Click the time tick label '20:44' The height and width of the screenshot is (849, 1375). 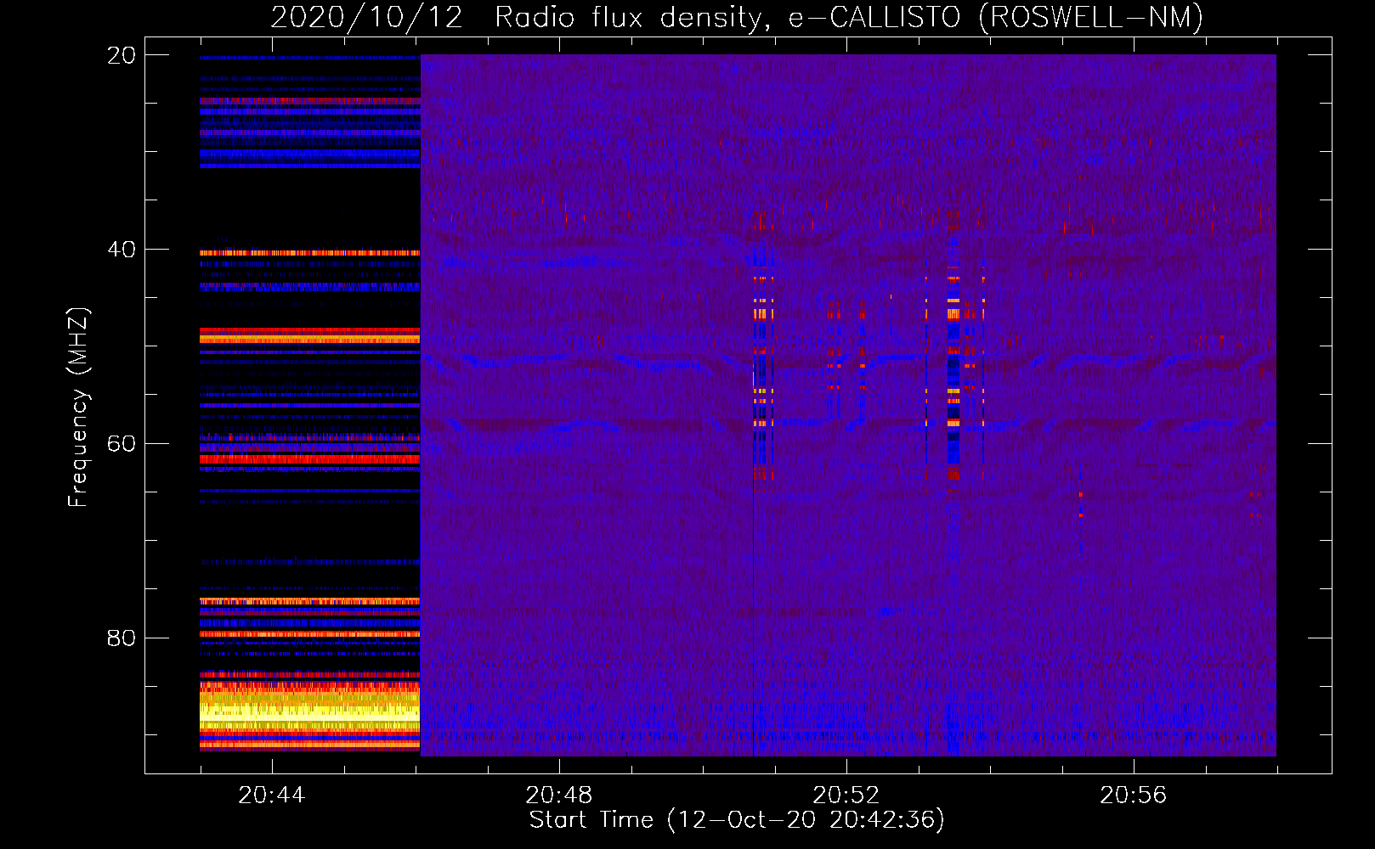click(272, 796)
